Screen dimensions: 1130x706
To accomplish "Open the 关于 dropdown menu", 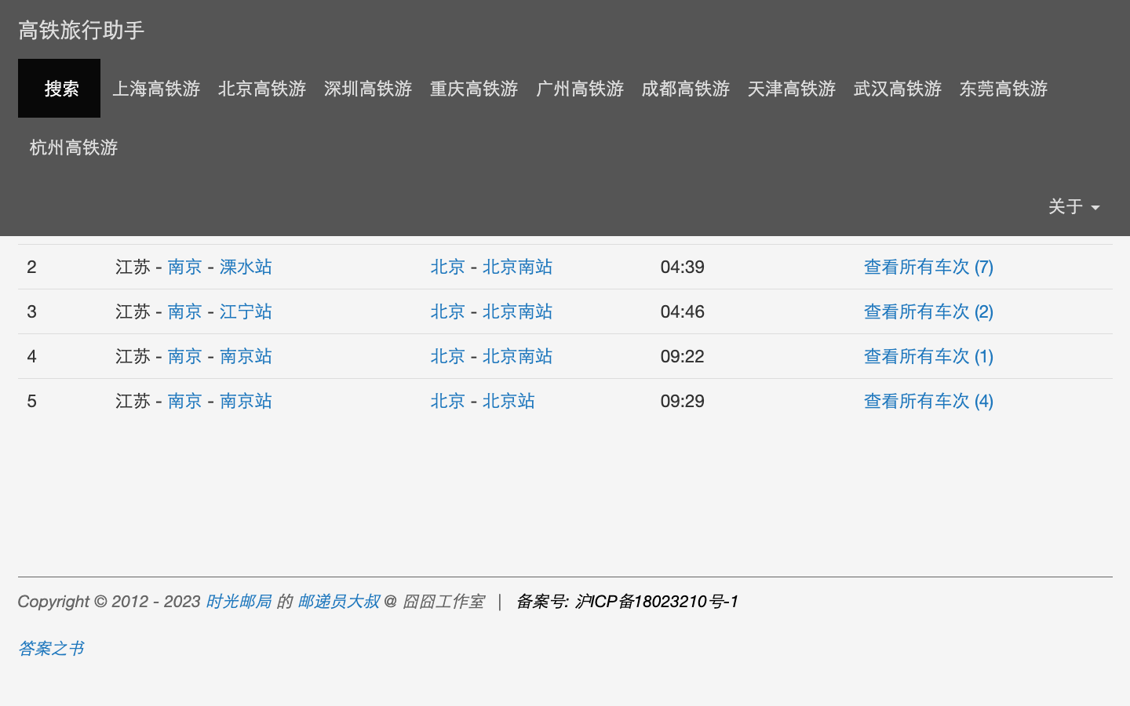I will 1073,206.
